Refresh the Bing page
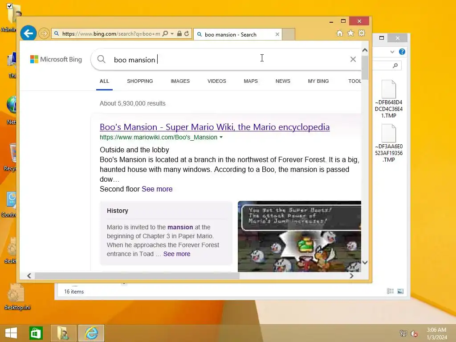The image size is (456, 342). coord(187,33)
